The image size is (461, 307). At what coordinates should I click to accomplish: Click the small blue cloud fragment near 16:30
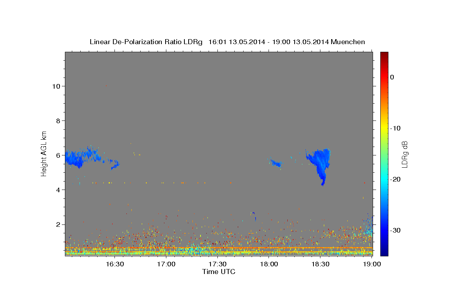[x=114, y=164]
